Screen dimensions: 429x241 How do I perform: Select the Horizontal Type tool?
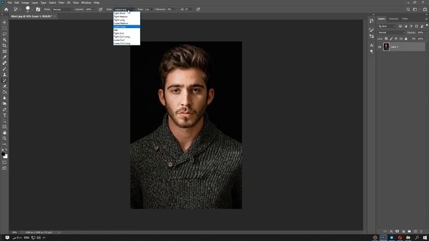pyautogui.click(x=5, y=115)
